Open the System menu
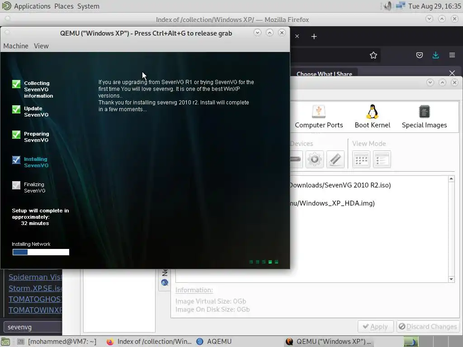The height and width of the screenshot is (347, 463). (88, 6)
